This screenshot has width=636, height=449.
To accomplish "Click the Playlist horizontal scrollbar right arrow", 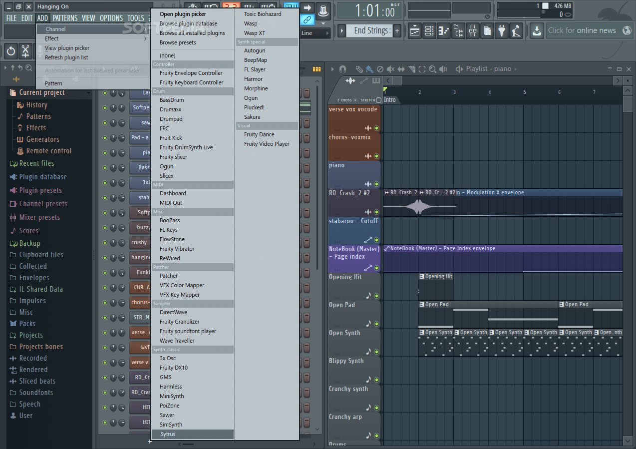I will point(618,80).
